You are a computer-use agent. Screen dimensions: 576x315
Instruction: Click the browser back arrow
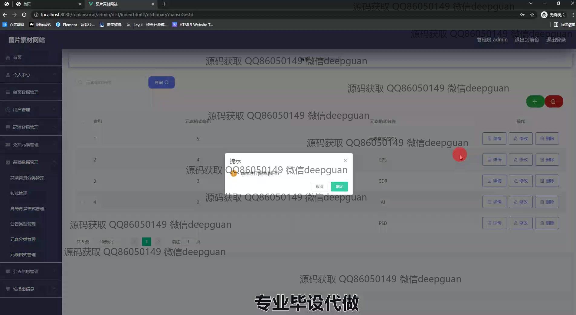[5, 15]
